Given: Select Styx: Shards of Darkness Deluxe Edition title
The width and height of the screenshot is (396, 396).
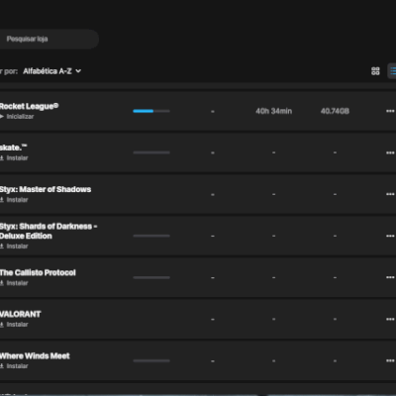Looking at the screenshot, I should coord(49,231).
